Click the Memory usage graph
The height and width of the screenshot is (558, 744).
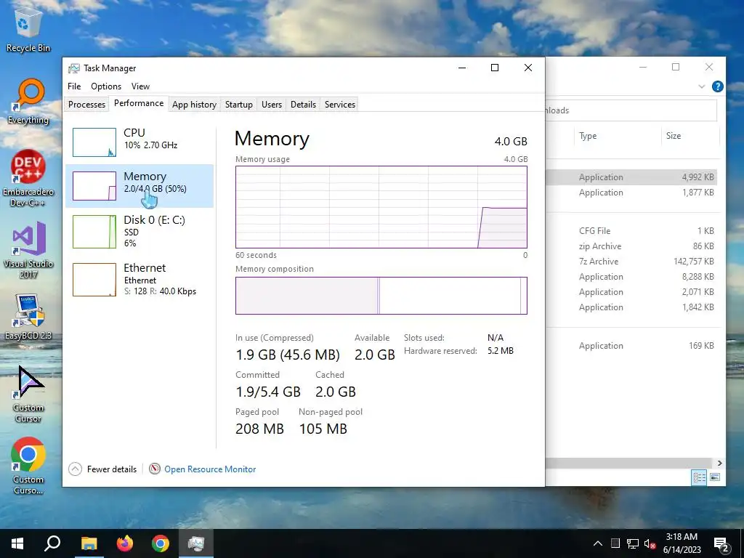[381, 207]
